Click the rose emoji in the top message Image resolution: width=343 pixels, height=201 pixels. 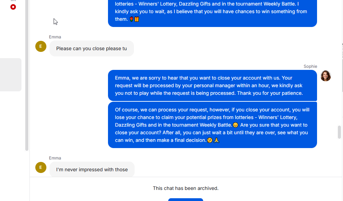coord(132,19)
